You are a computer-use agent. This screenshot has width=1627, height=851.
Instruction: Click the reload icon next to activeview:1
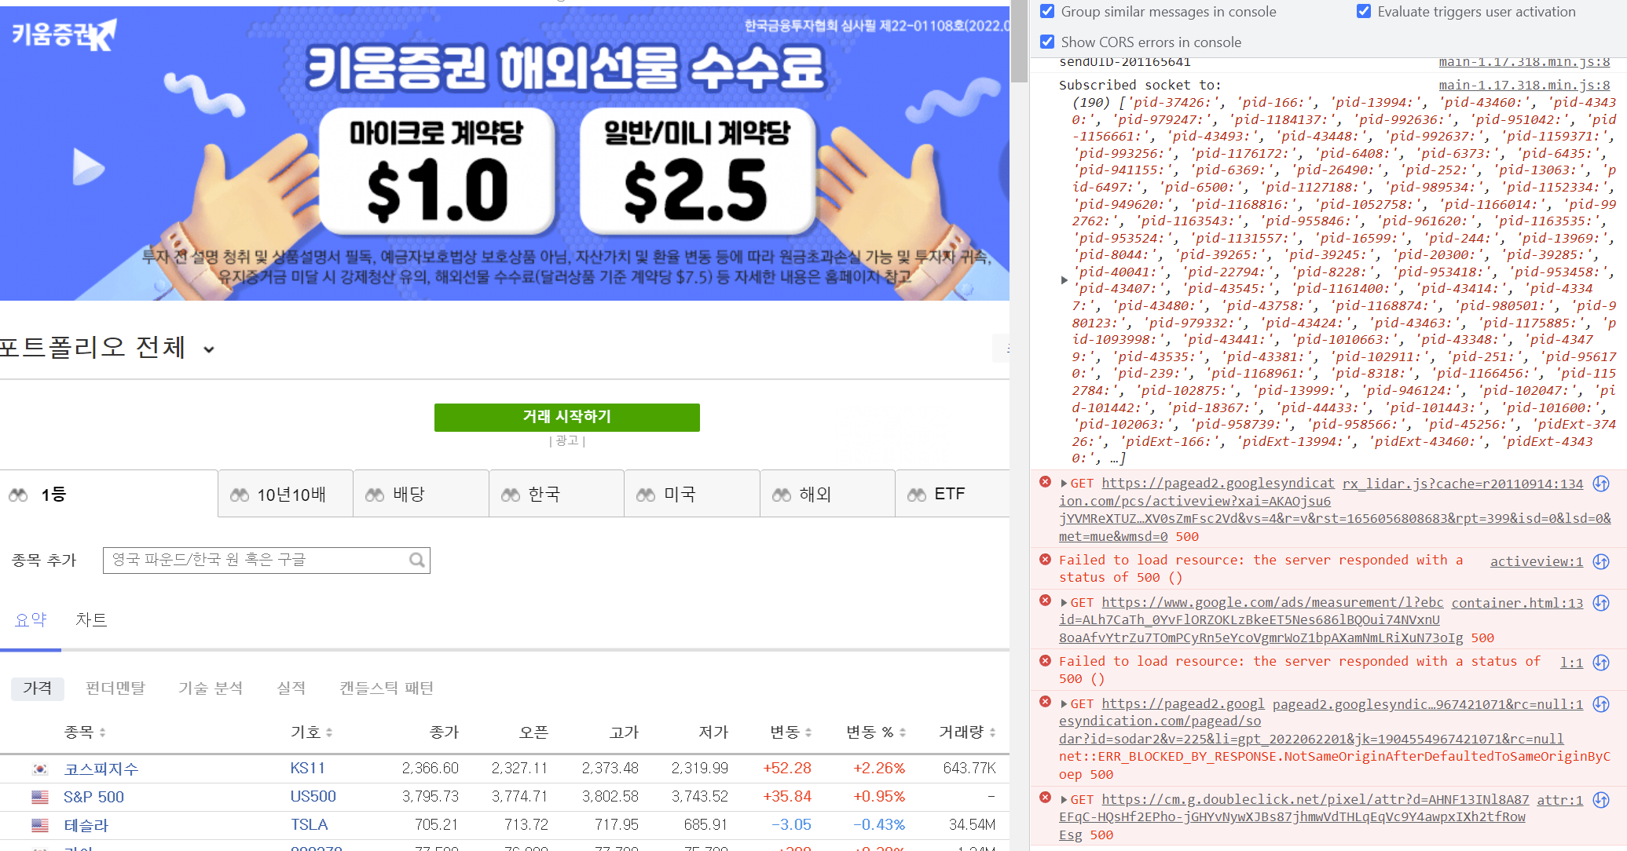tap(1601, 561)
